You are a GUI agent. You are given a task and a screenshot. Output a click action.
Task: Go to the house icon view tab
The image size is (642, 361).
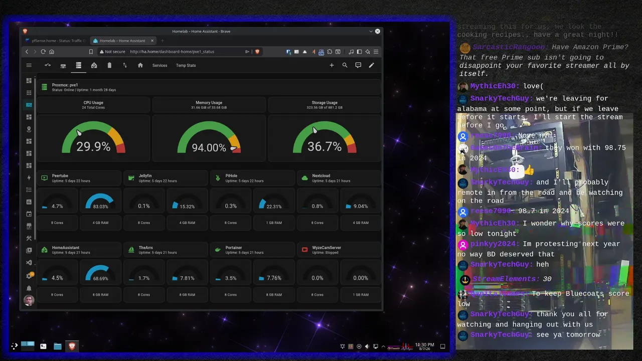[x=140, y=65]
